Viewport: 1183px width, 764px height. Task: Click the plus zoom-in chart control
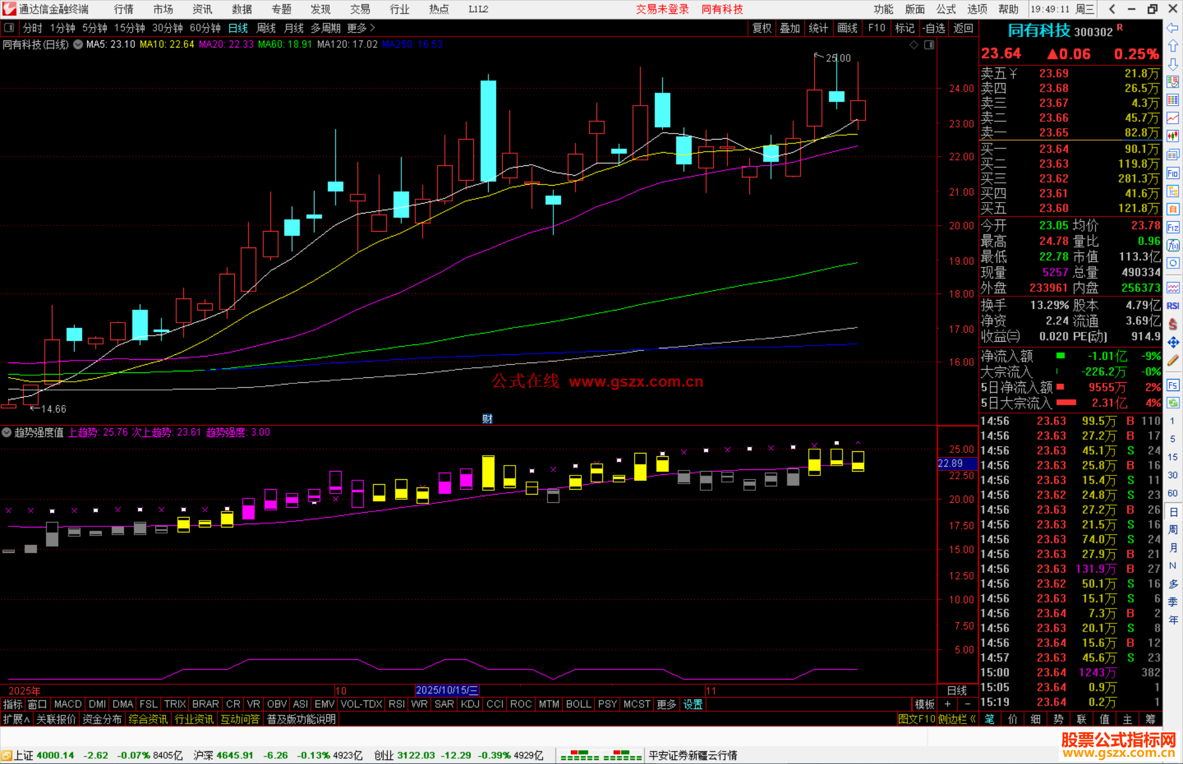[x=947, y=704]
